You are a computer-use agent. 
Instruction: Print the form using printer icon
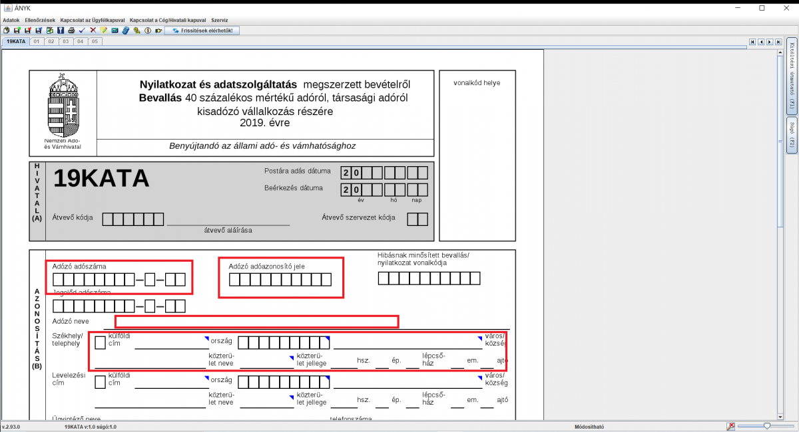pos(71,31)
